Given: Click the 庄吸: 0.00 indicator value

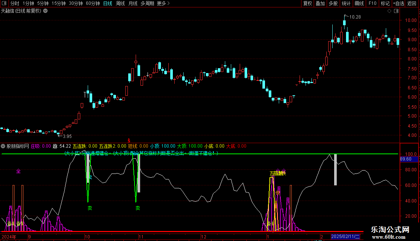Looking at the screenshot, I should coord(41,146).
